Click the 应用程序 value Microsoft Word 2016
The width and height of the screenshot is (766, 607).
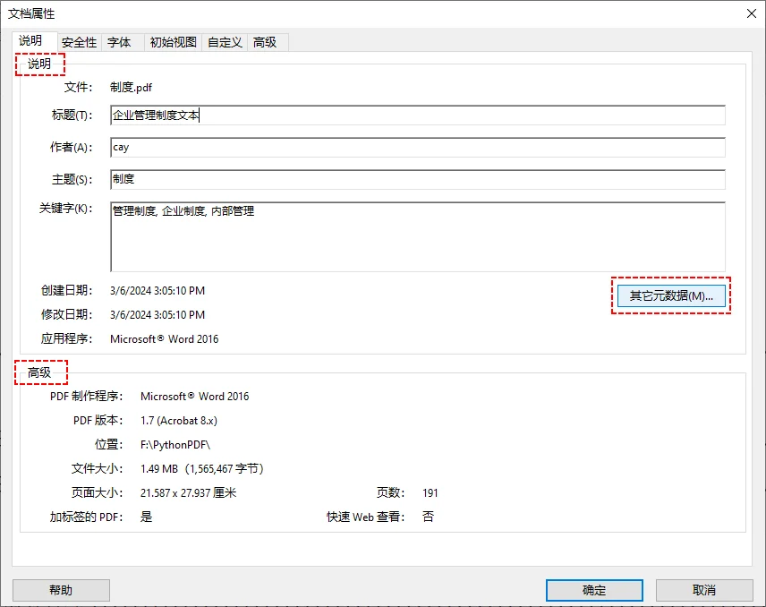164,339
